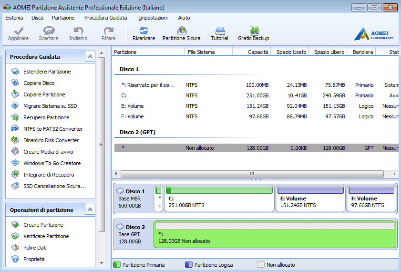401x272 pixels.
Task: Click the Creare Media di avvio icon
Action: tap(15, 151)
